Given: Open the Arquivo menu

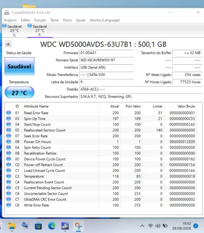Looking at the screenshot, I should click(x=10, y=20).
